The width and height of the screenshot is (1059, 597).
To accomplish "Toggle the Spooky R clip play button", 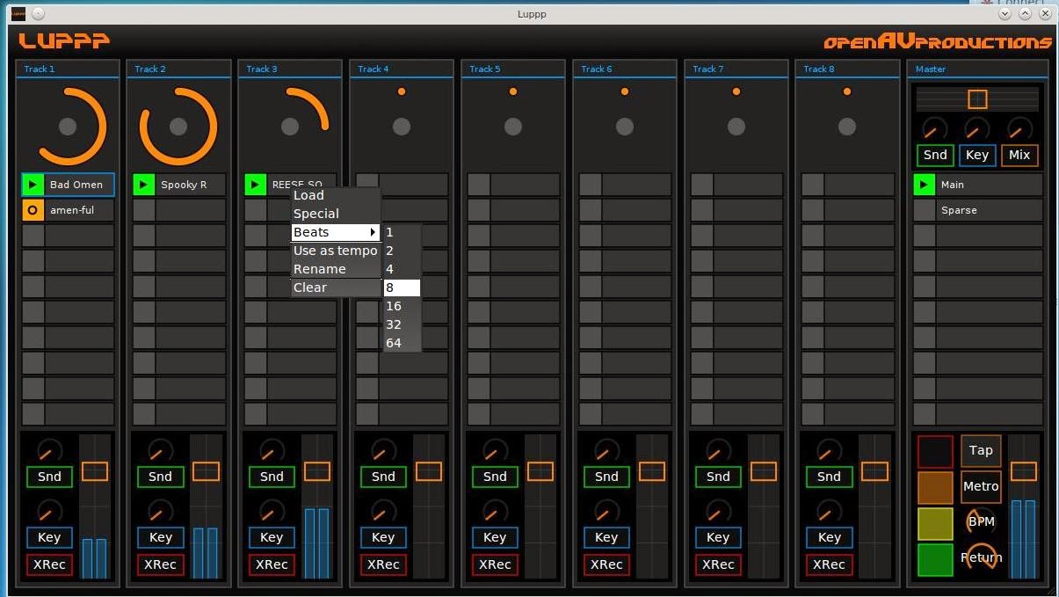I will pyautogui.click(x=143, y=185).
